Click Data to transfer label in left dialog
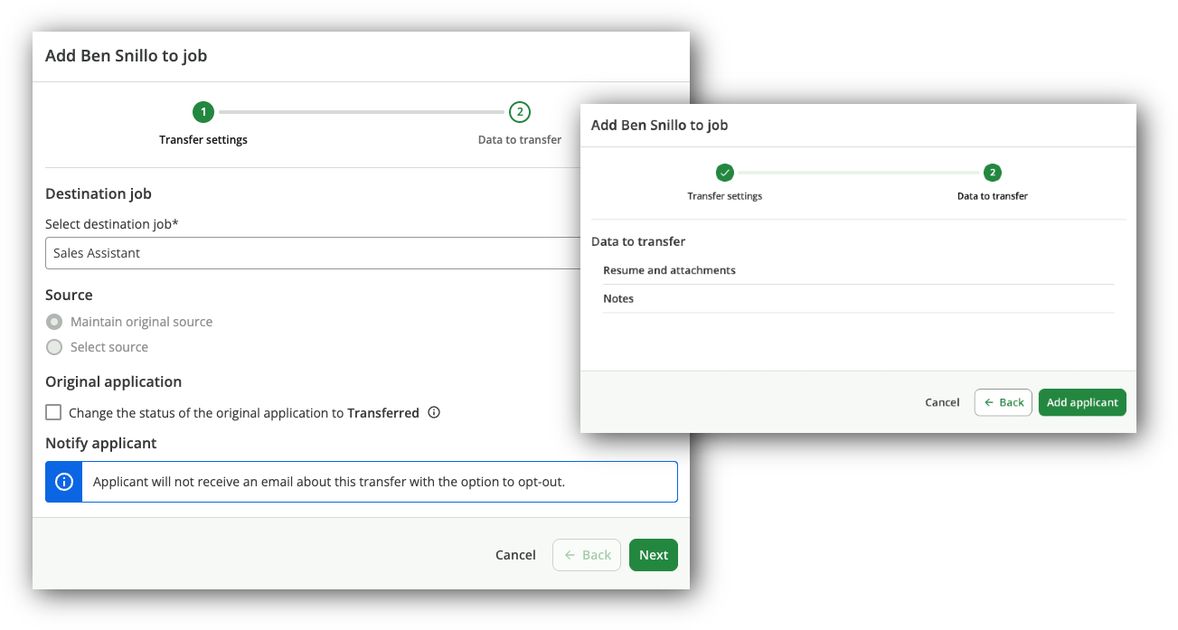The image size is (1178, 630). tap(520, 140)
